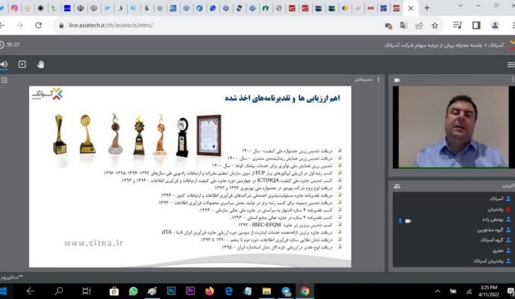Open Photoshop from the taskbar
This screenshot has width=515, height=299.
(172, 291)
